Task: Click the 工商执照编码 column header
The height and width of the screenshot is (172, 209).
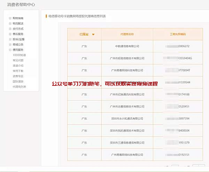Action: pyautogui.click(x=178, y=34)
